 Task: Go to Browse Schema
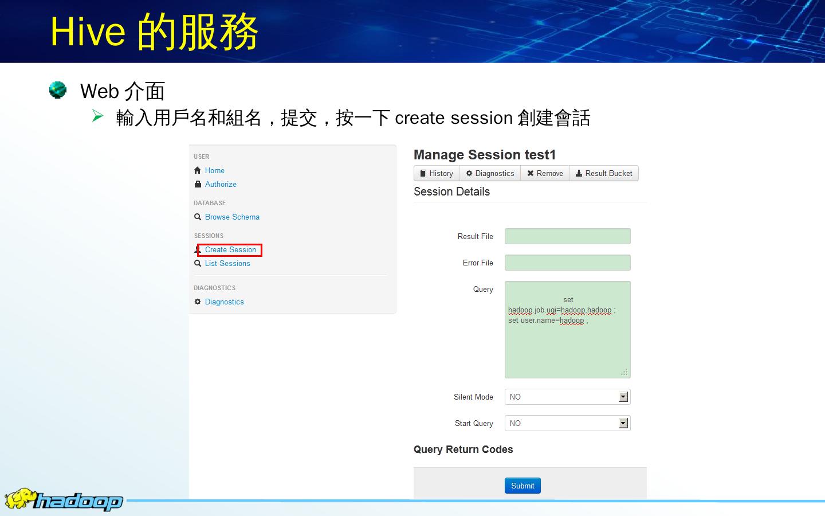click(232, 217)
